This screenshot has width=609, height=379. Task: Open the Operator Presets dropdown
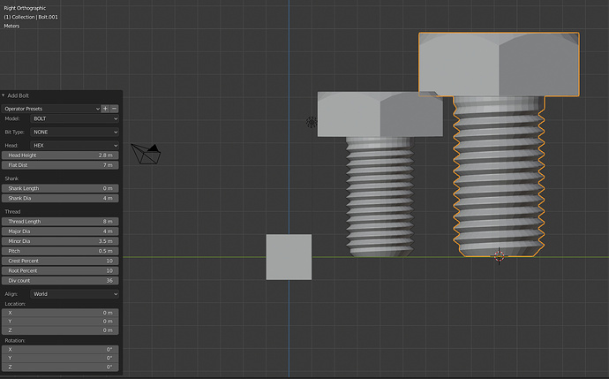[51, 109]
